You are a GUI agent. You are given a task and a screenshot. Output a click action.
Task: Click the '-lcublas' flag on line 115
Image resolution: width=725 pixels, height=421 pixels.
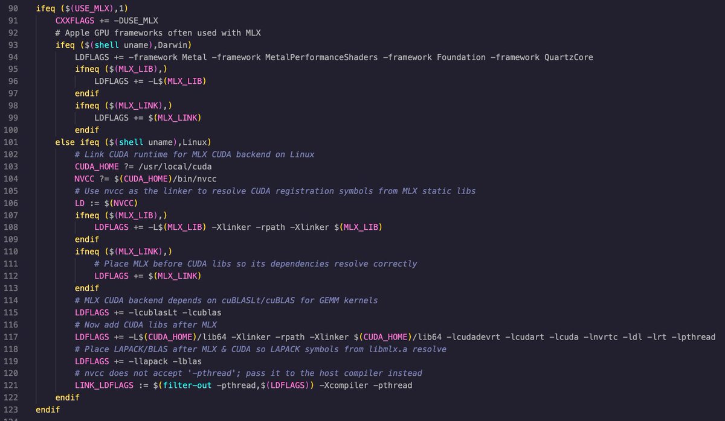coord(201,312)
